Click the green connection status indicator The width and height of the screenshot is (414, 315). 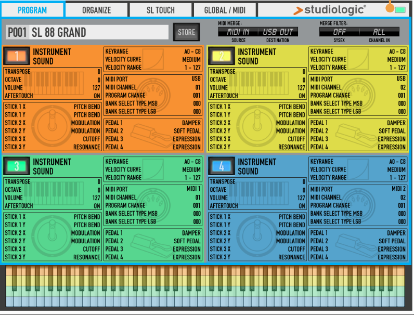pyautogui.click(x=400, y=10)
